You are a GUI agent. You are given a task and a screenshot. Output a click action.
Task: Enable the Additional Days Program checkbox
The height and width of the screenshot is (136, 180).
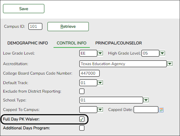click(x=82, y=128)
